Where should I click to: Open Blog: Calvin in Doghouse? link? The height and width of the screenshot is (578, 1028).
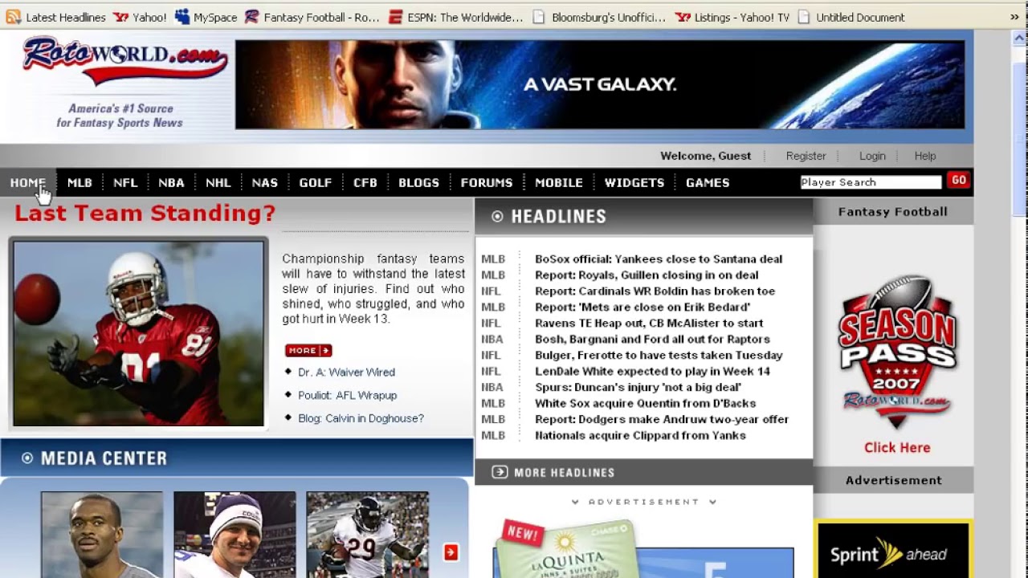click(361, 418)
